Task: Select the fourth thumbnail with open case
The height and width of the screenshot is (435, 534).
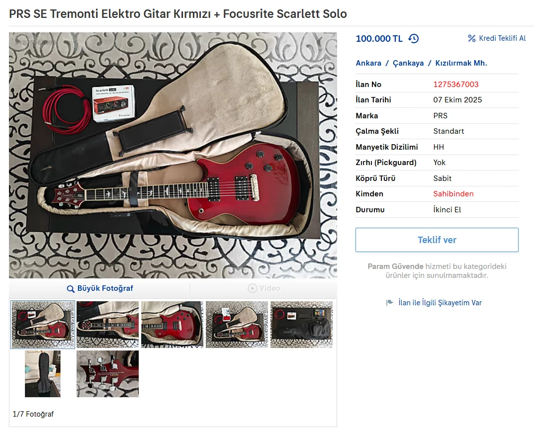Action: point(237,324)
